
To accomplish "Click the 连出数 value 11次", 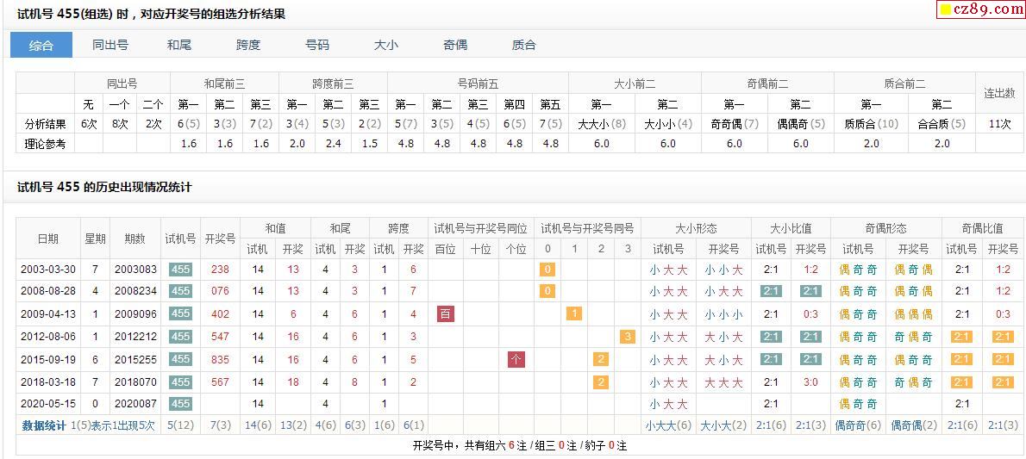I will pos(1000,124).
